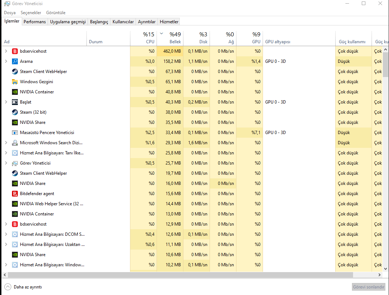Expand the first bdservicehost process group

click(x=6, y=51)
